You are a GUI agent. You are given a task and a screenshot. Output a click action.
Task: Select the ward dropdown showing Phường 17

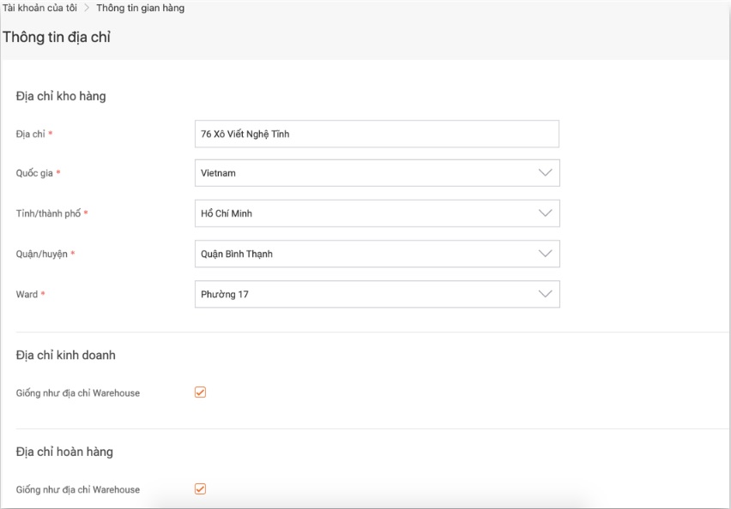[x=369, y=294]
